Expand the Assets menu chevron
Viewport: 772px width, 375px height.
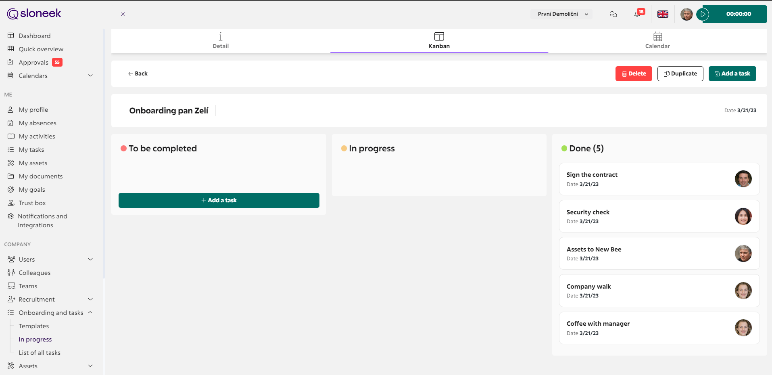tap(90, 366)
